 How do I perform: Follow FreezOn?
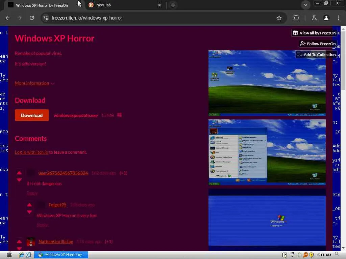point(318,44)
